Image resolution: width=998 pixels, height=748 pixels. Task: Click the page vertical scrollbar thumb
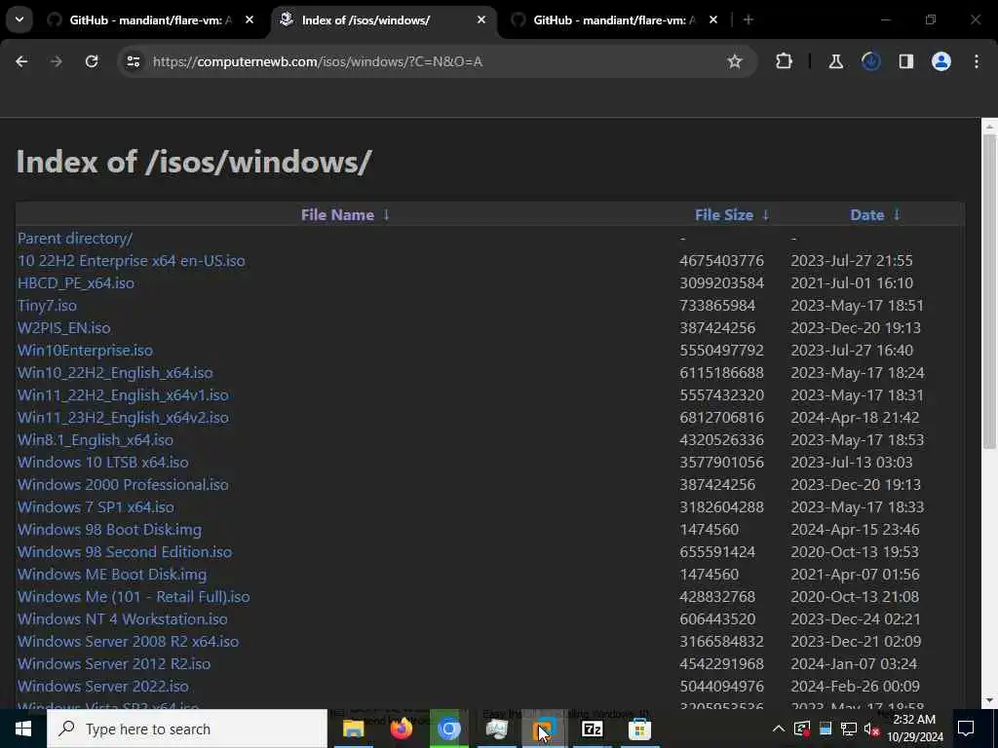click(x=989, y=292)
